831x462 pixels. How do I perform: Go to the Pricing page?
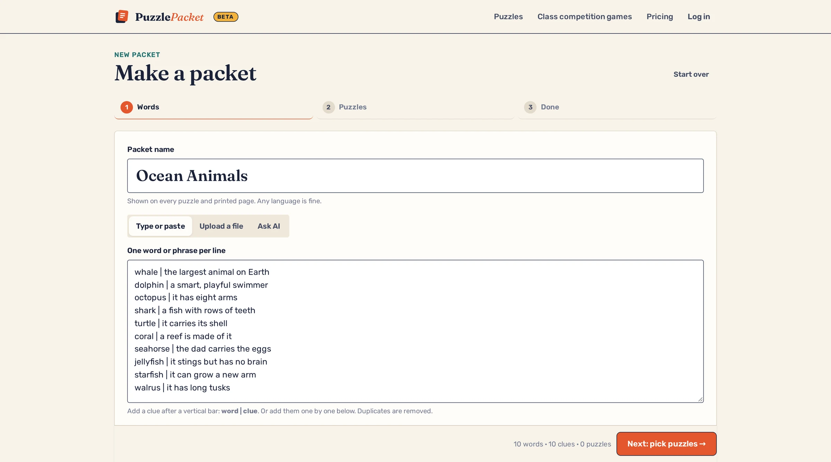tap(660, 17)
